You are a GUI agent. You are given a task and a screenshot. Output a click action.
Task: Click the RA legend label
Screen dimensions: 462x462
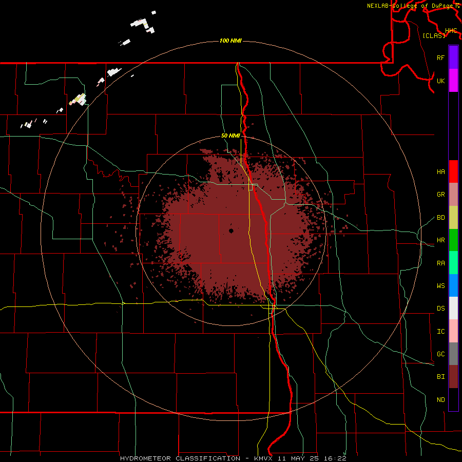pos(440,263)
